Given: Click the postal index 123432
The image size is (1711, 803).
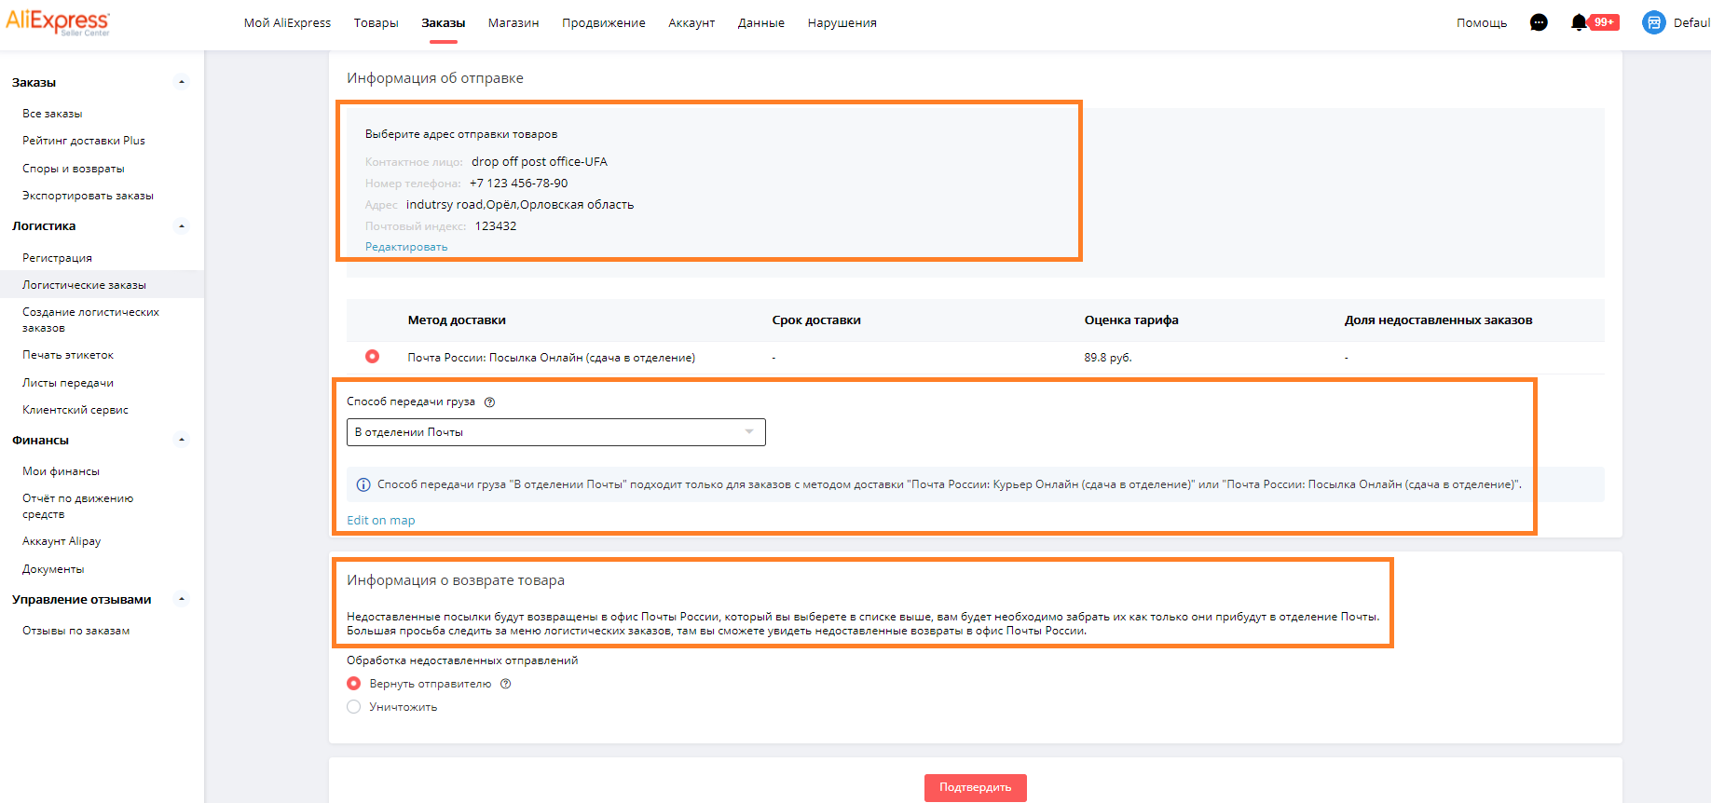Looking at the screenshot, I should 496,226.
